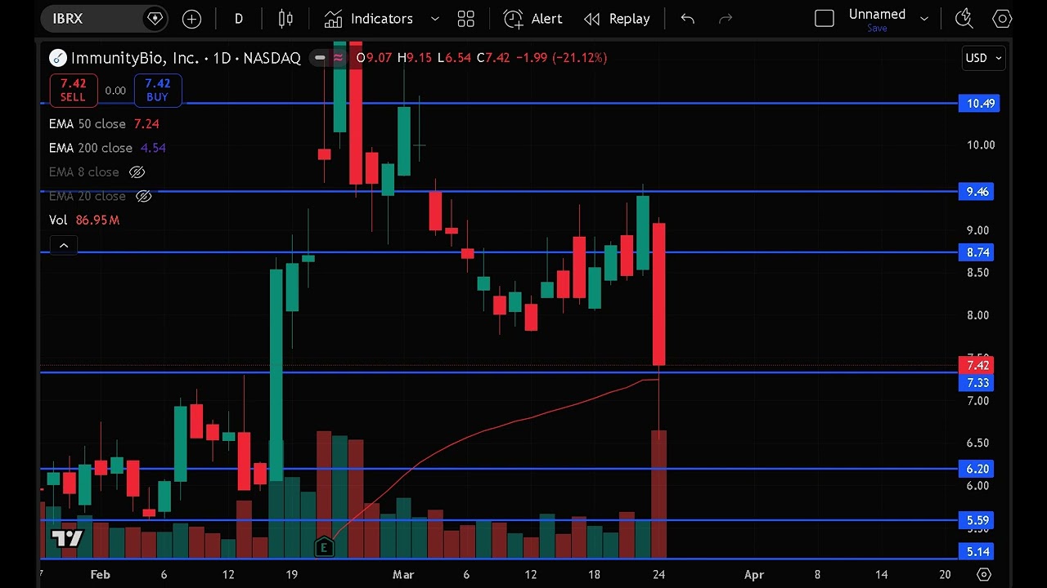Click the Mar label on time axis
The height and width of the screenshot is (588, 1047).
pos(403,575)
